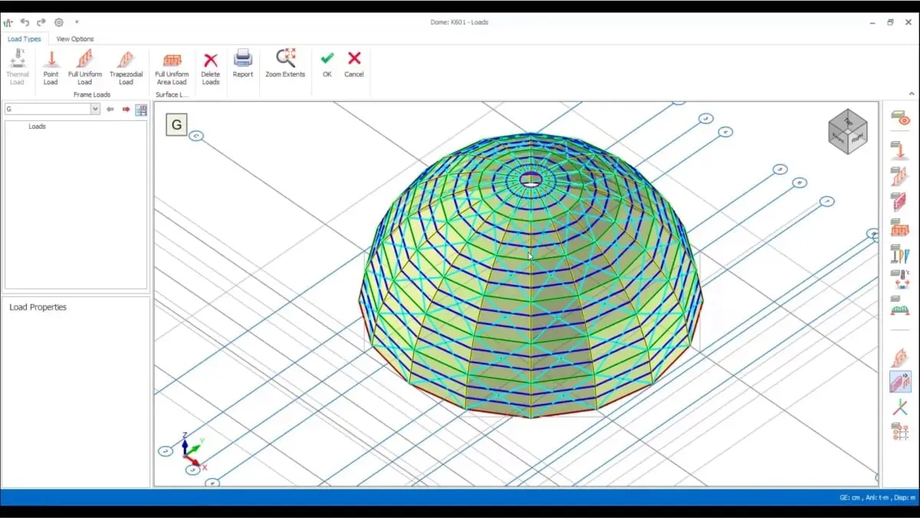Click the 3D view orientation cube
This screenshot has height=518, width=920.
847,132
